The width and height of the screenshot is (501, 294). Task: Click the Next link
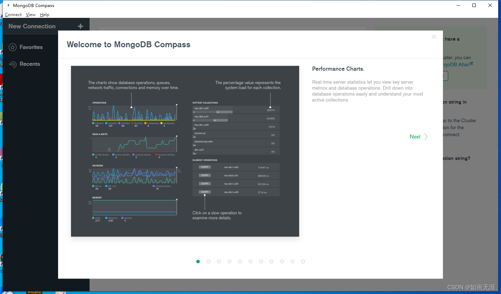click(x=415, y=137)
